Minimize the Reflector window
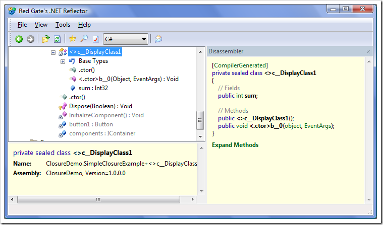Screen dimensions: 383x225 pos(333,9)
